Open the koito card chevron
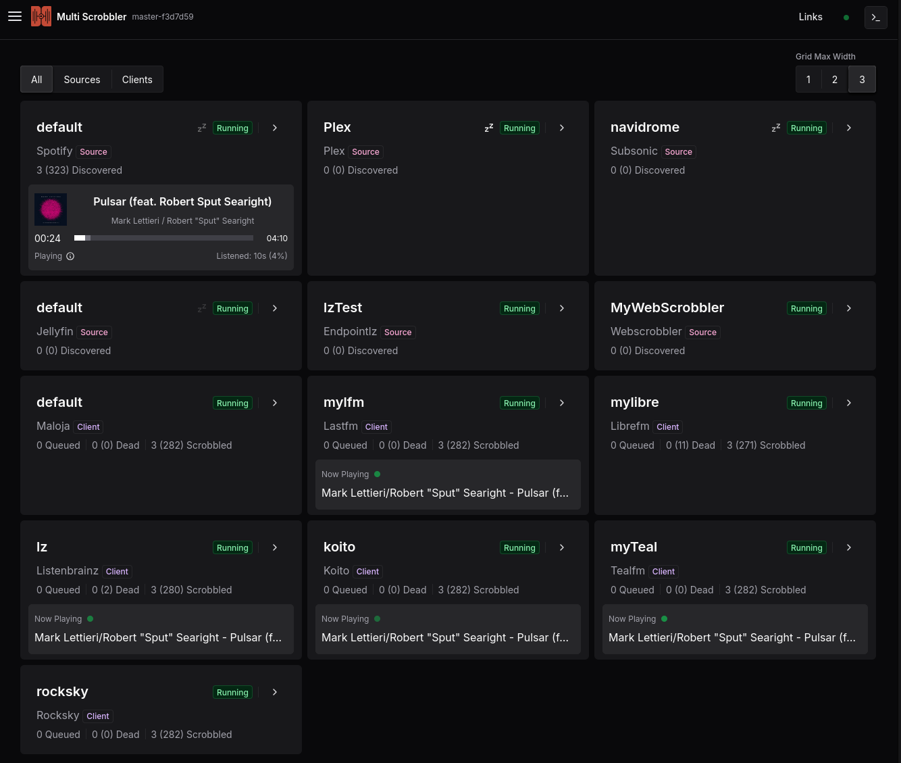 point(562,547)
